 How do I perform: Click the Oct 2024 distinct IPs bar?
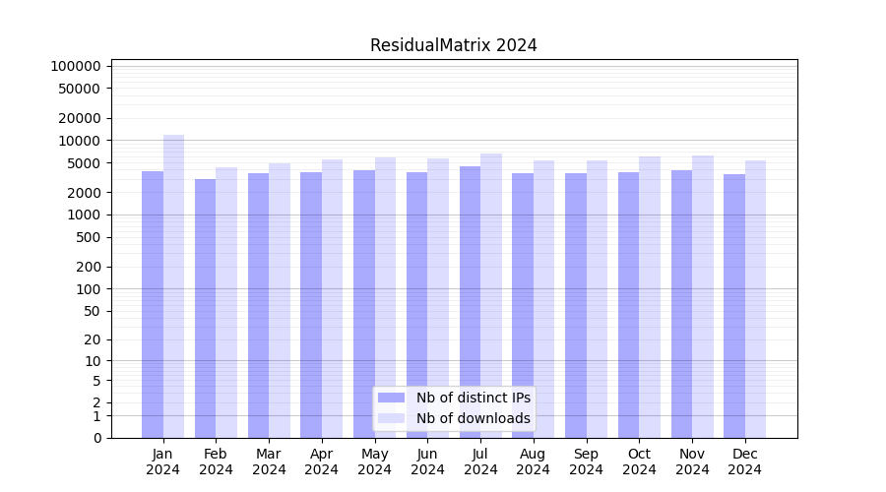tap(628, 305)
